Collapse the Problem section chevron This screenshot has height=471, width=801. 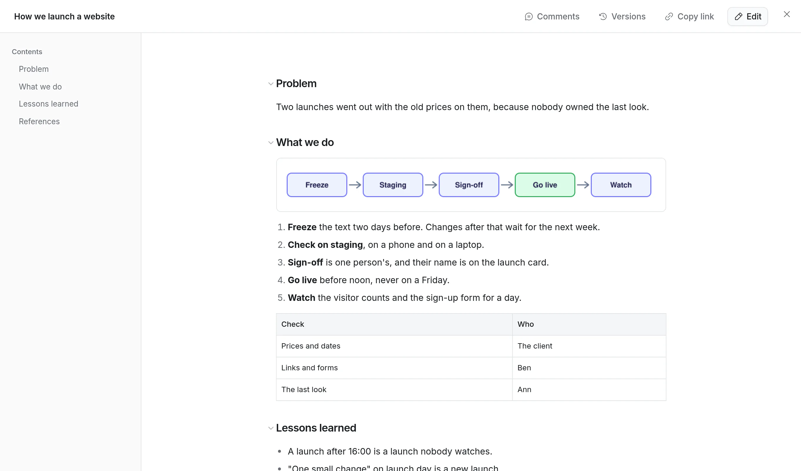tap(271, 84)
